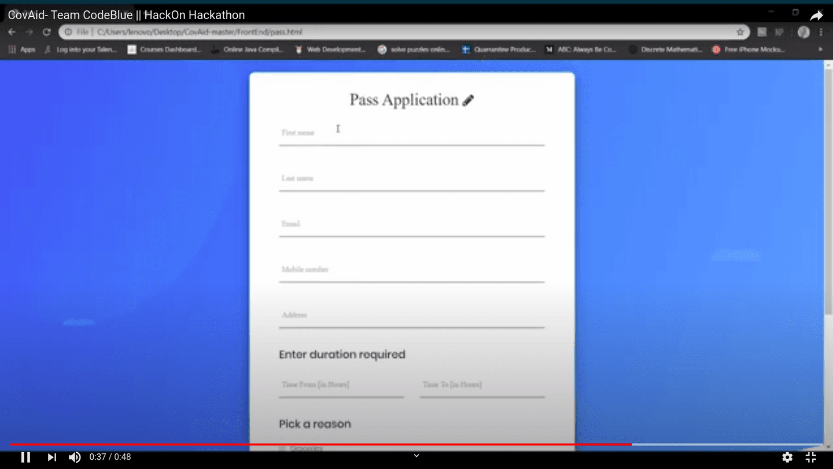The image size is (833, 469).
Task: Click the elapsed time 0:37 / 0:48 display
Action: click(110, 457)
